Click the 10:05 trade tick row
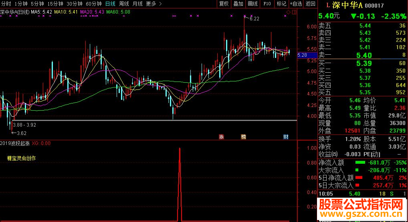The height and width of the screenshot is (222, 408). click(362, 194)
